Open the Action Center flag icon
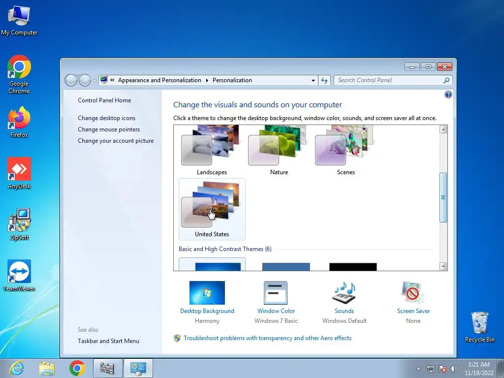504x378 pixels. pyautogui.click(x=442, y=369)
